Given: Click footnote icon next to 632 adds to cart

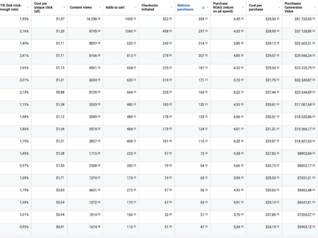Looking at the screenshot, I should 135,43.
